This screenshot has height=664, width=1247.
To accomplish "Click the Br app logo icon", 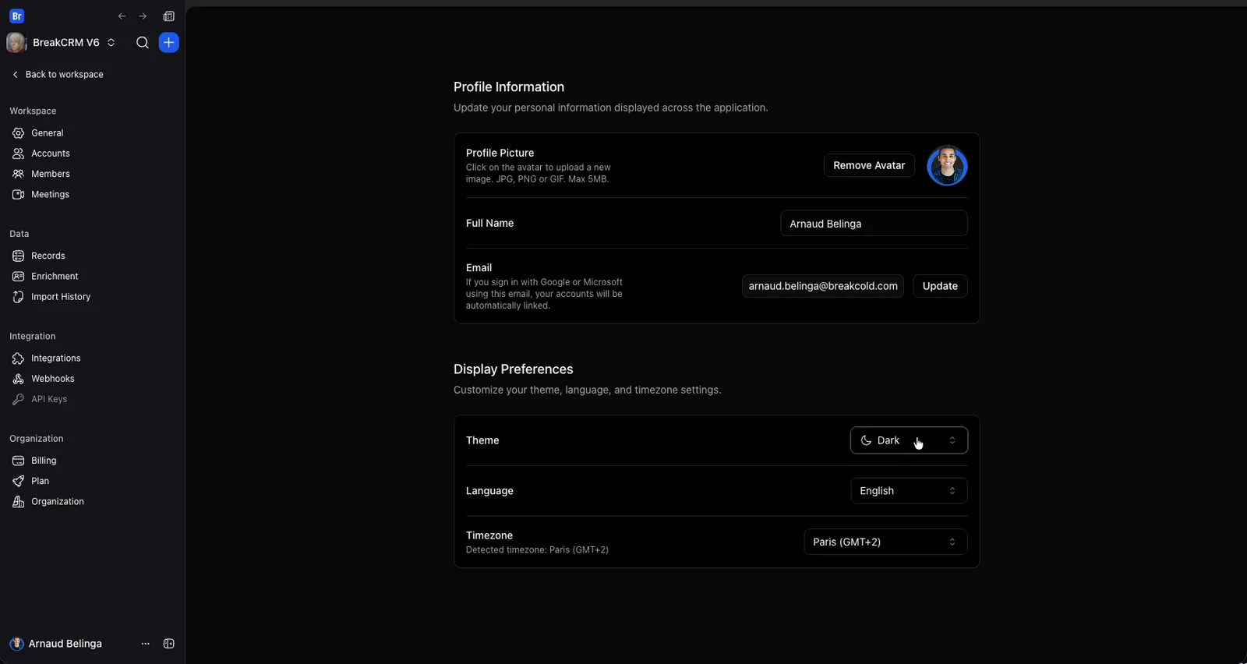I will pyautogui.click(x=16, y=16).
